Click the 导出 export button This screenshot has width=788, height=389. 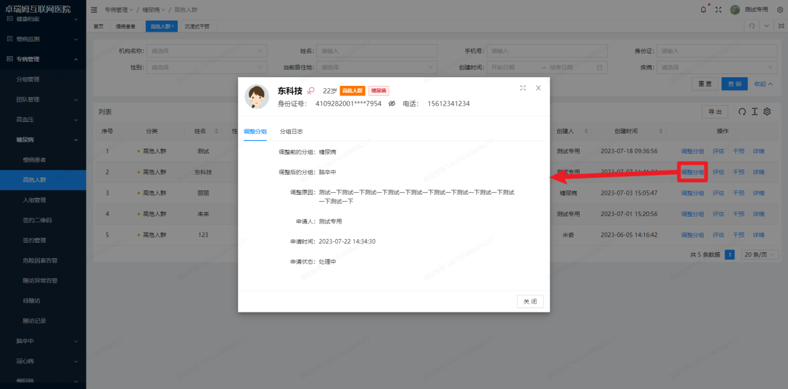point(714,111)
